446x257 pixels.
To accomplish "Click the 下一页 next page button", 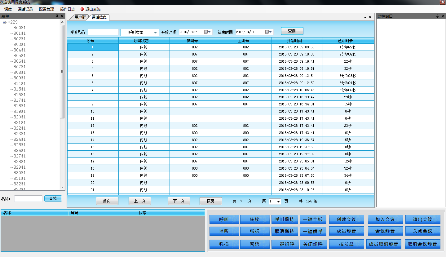I will [x=179, y=201].
